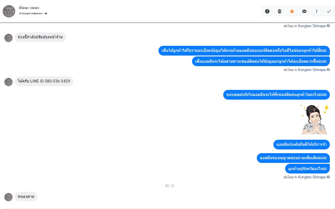The image size is (335, 209).
Task: Mark conversation unread with envelope icon
Action: (x=304, y=11)
